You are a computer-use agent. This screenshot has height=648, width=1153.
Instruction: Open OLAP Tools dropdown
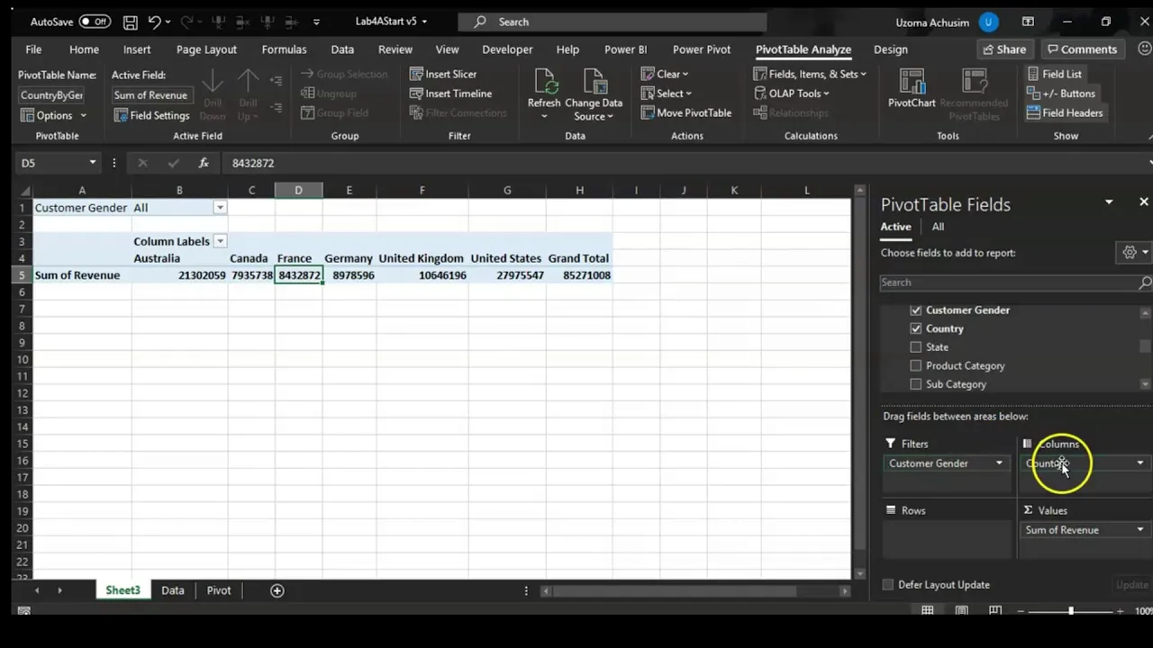click(791, 94)
